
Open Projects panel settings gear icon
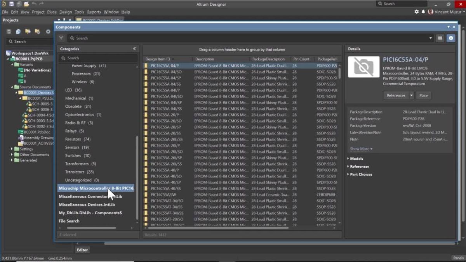[48, 32]
